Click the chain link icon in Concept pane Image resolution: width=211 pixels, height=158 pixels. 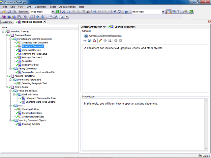85,40
